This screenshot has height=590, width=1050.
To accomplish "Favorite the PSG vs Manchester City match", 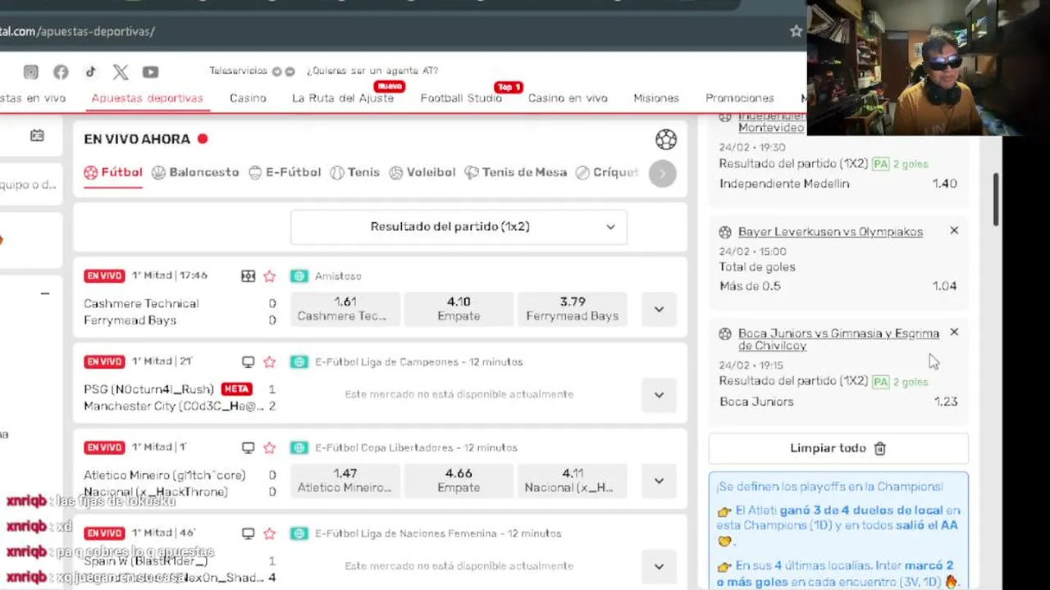I will [269, 361].
